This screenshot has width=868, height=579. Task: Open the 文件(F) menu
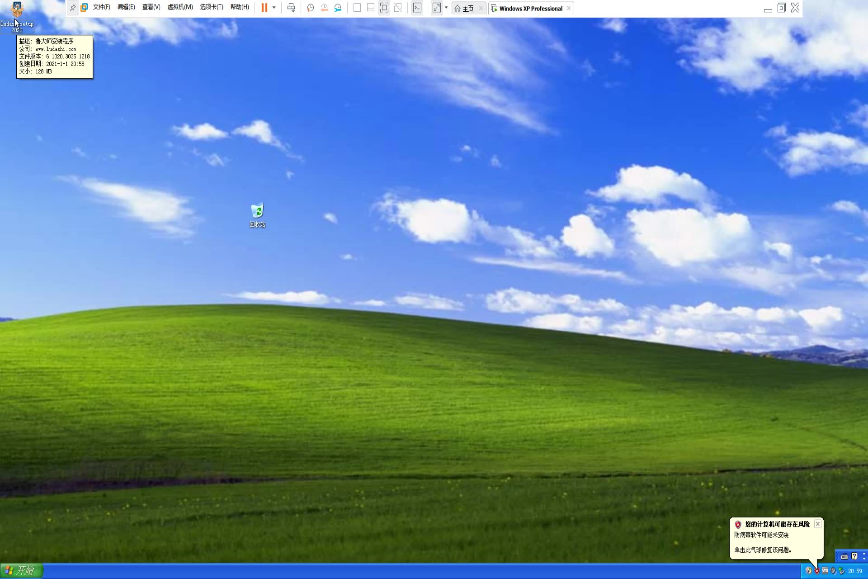point(101,7)
